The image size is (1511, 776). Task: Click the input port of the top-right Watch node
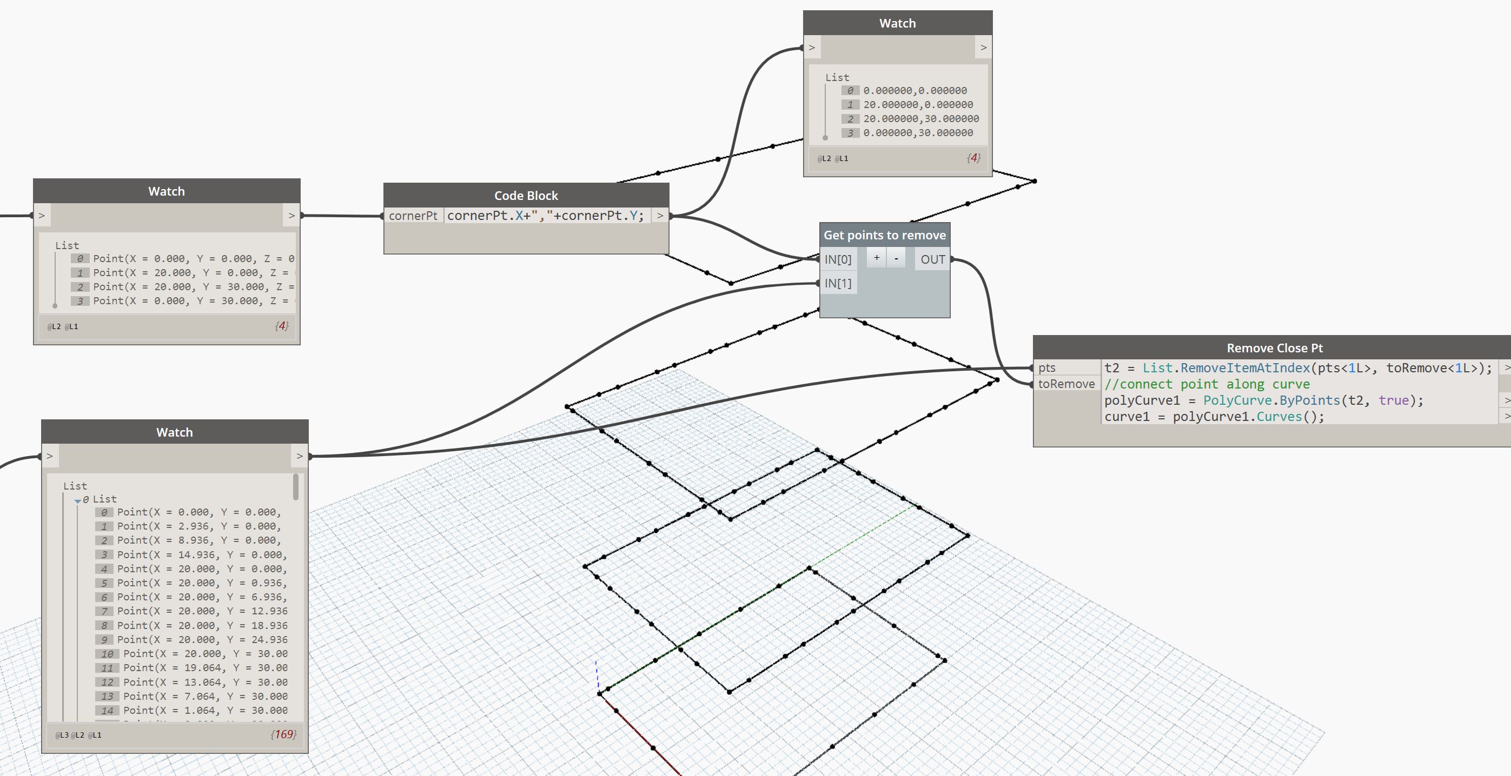[x=812, y=47]
